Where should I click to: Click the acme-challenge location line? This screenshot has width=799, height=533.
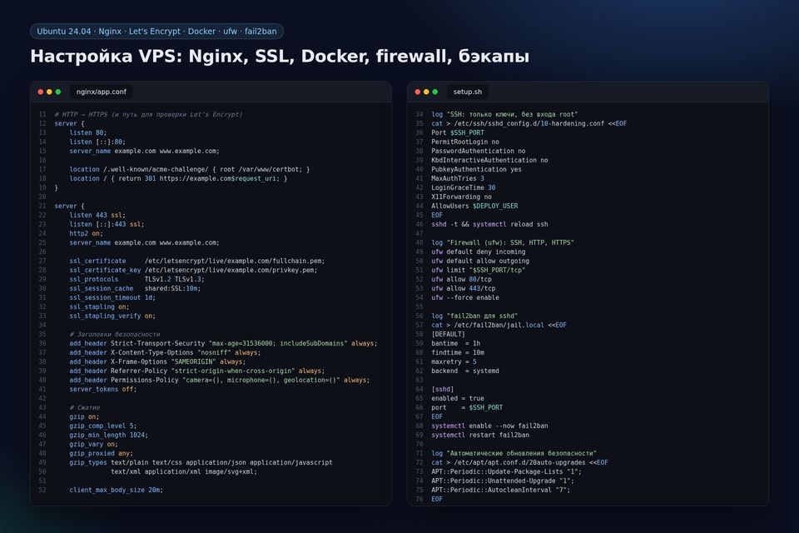190,169
